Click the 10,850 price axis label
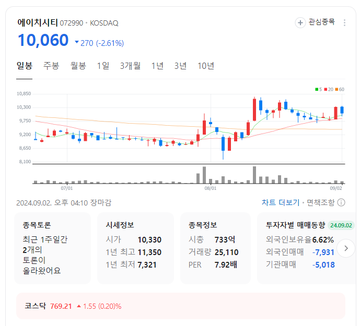360x326 pixels. [24, 93]
